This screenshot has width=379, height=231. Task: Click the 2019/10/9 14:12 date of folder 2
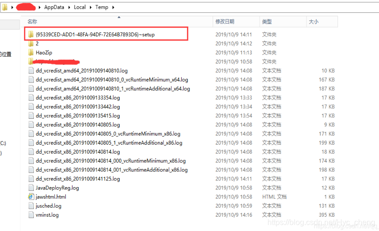coord(234,43)
